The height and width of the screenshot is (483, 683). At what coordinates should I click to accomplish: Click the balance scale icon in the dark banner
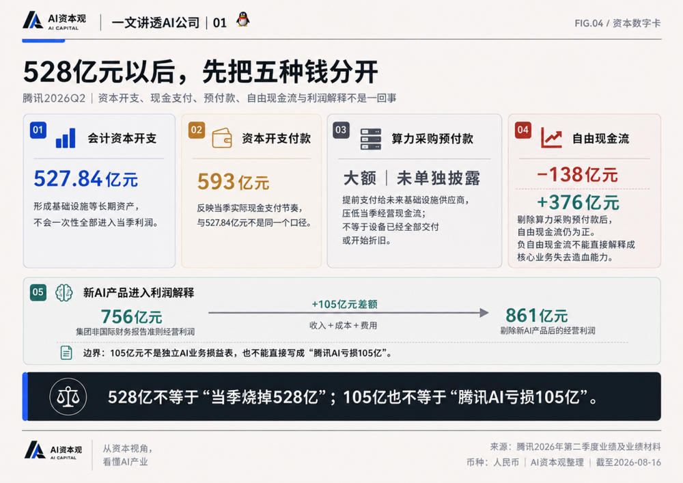pyautogui.click(x=68, y=396)
